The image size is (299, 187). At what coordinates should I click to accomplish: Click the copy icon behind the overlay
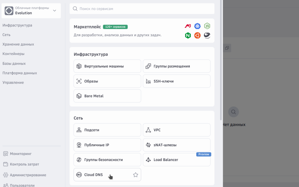tap(227, 48)
